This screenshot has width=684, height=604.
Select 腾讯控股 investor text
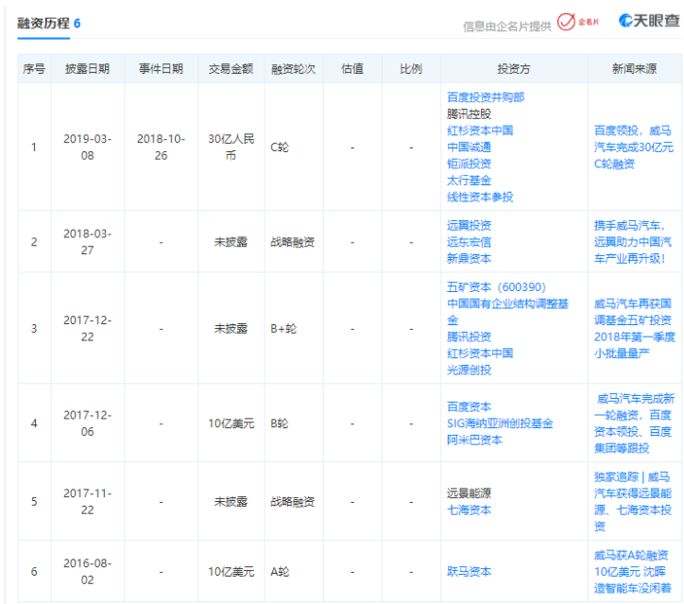coord(469,114)
